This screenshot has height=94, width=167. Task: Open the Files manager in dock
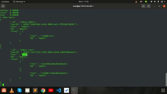coord(27,90)
